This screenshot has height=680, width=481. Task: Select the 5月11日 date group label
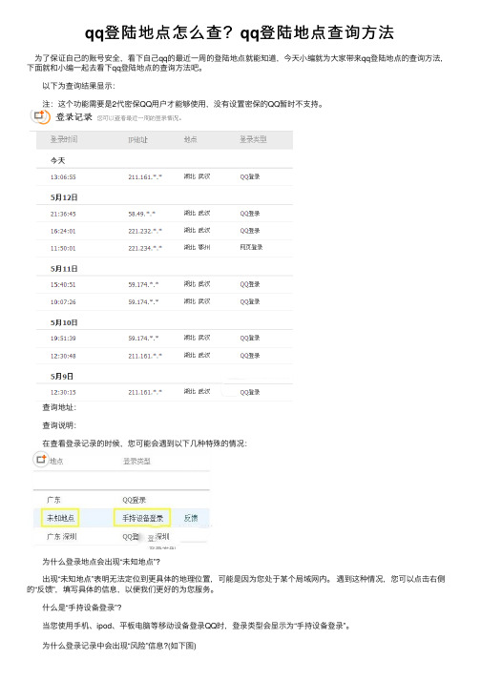point(64,269)
